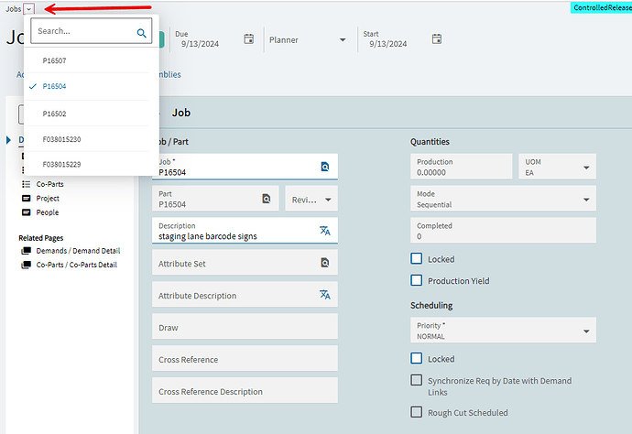
Task: Click the Job field search icon
Action: point(325,167)
